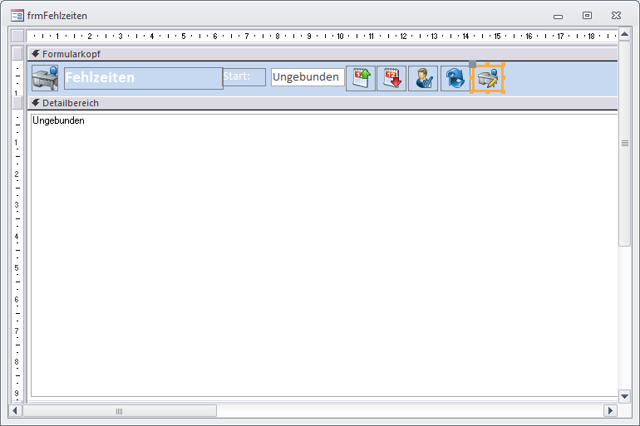
Task: Click the desk workstation image in the form header
Action: 45,78
